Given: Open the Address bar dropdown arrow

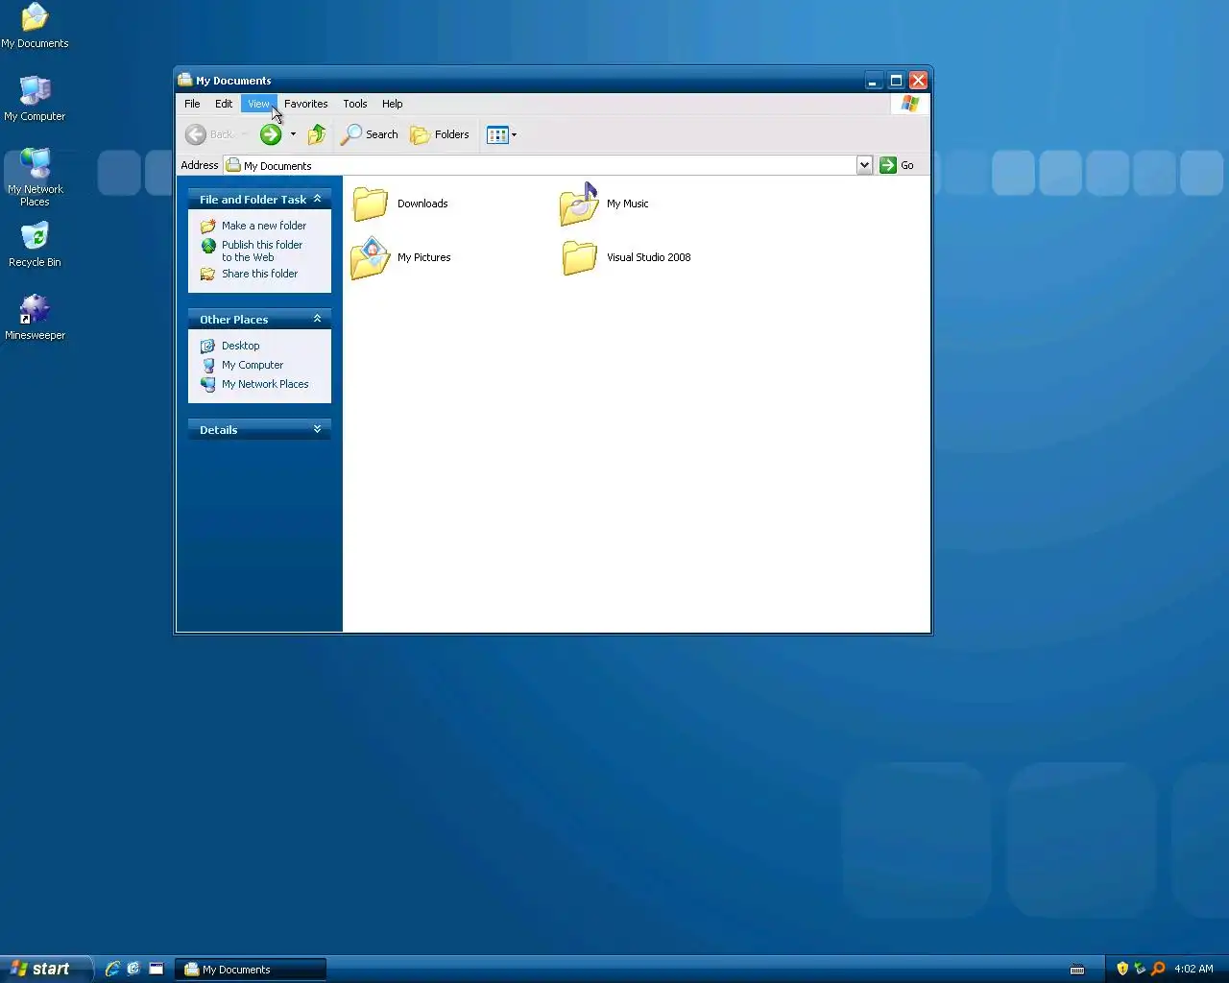Looking at the screenshot, I should tap(864, 165).
